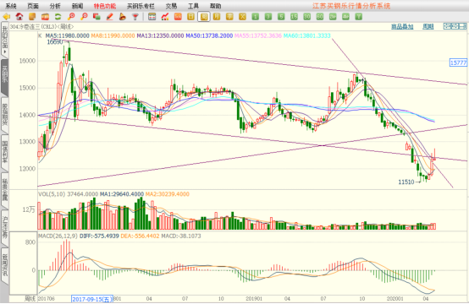Viewport: 469px width, 304px height.
Task: Open the 特色功能 menu
Action: click(x=105, y=6)
